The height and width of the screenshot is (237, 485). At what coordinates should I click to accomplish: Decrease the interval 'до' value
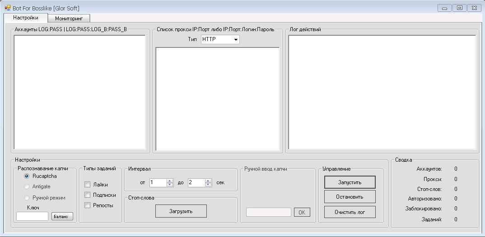coord(208,185)
